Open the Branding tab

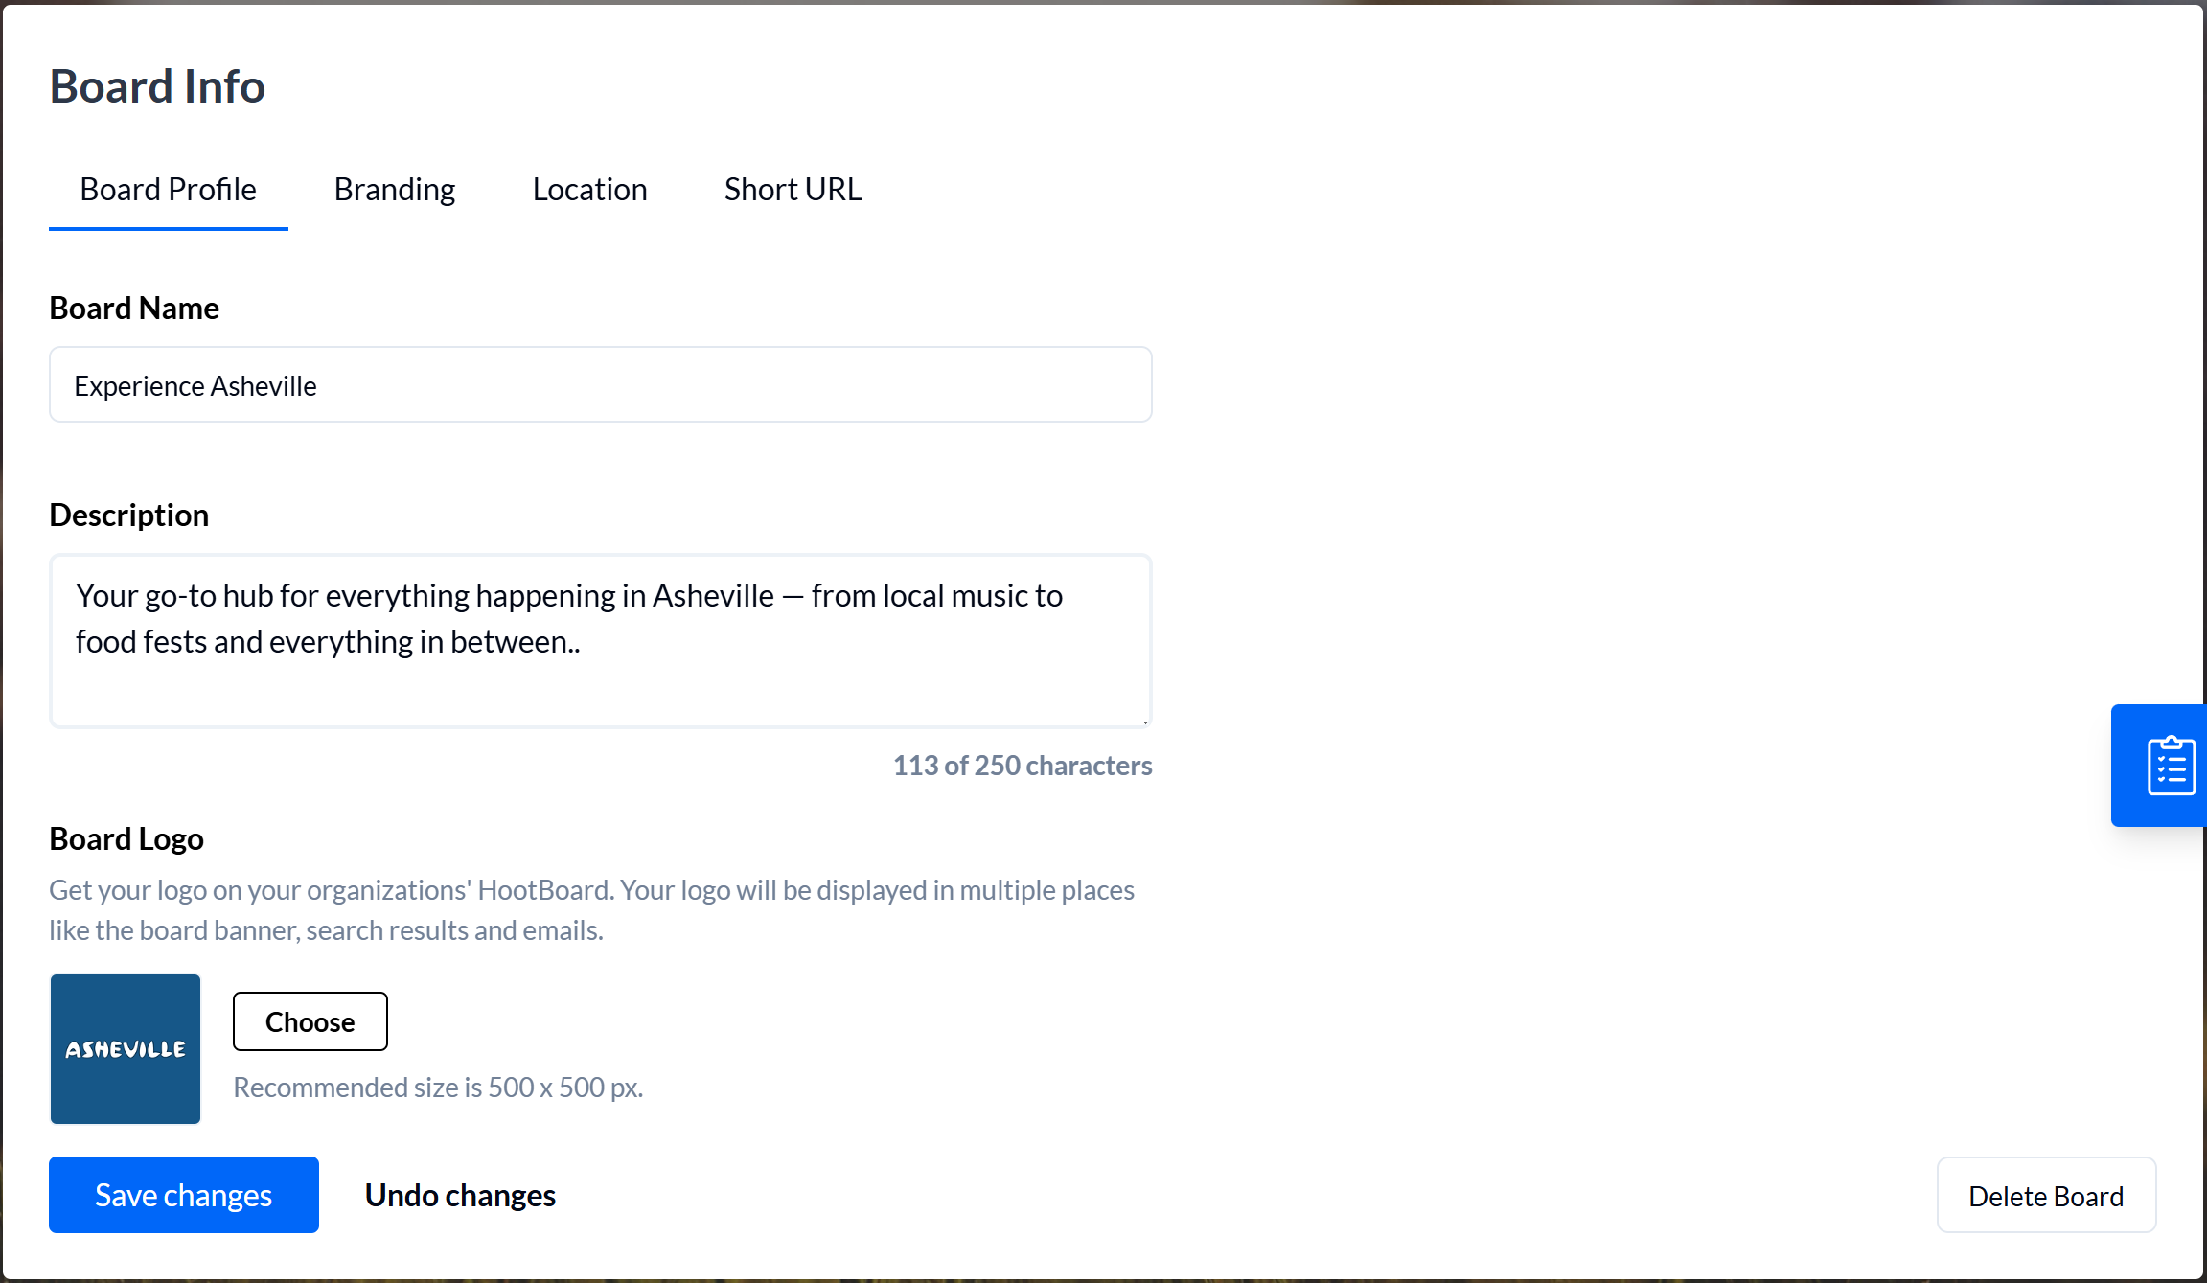pos(394,189)
